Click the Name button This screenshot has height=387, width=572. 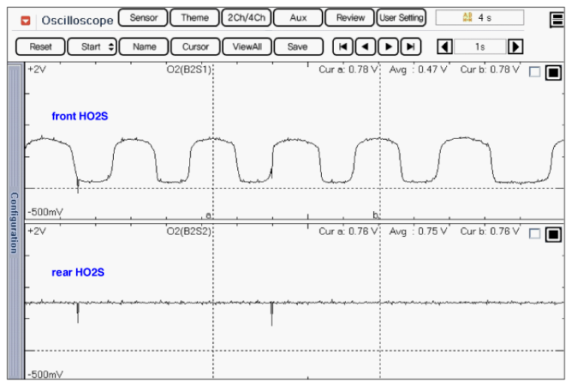click(x=144, y=47)
